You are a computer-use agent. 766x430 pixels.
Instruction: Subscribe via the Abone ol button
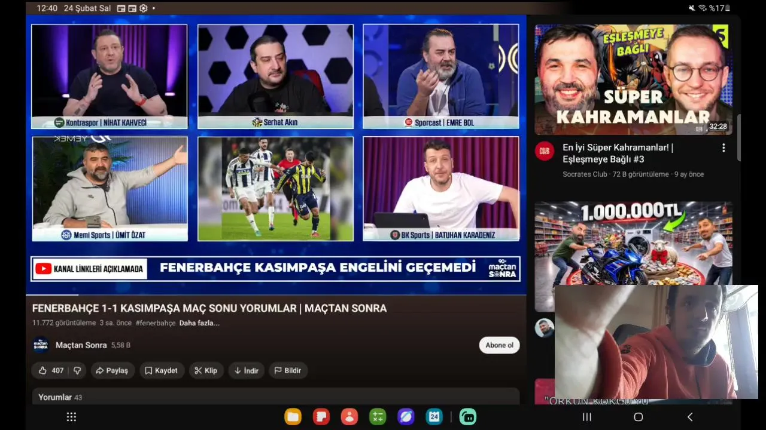coord(499,345)
